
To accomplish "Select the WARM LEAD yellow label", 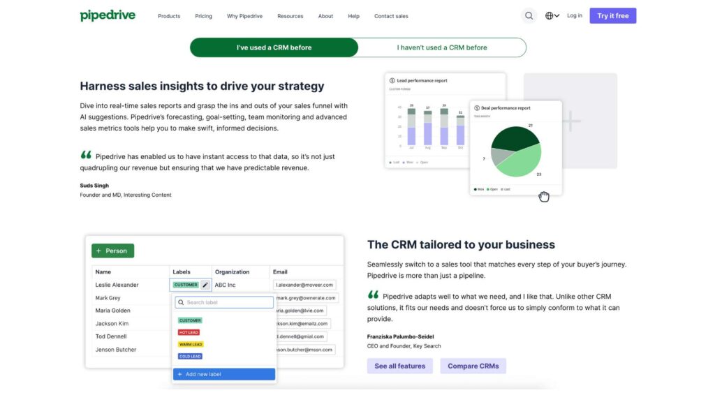I will pyautogui.click(x=191, y=344).
